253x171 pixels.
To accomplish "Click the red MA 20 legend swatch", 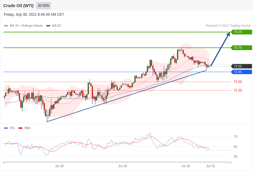I will coord(6,26).
